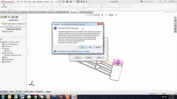Open the File Explorer folder icon in the right task pane
The image size is (177, 99).
coord(175,23)
